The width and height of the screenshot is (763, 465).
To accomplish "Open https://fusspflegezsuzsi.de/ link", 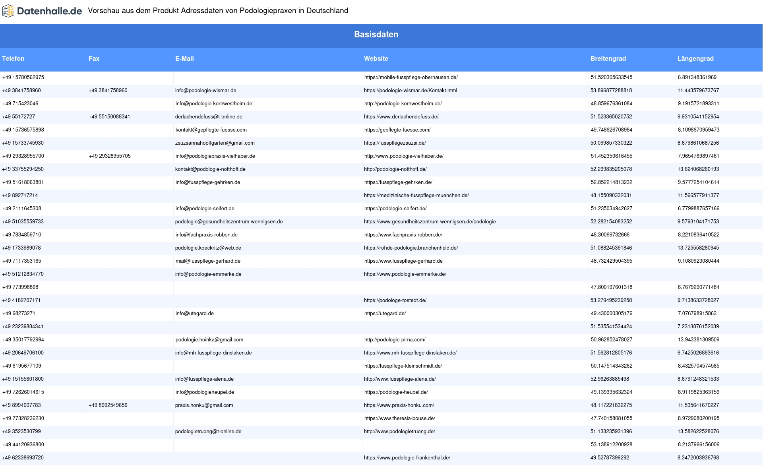I will 395,143.
